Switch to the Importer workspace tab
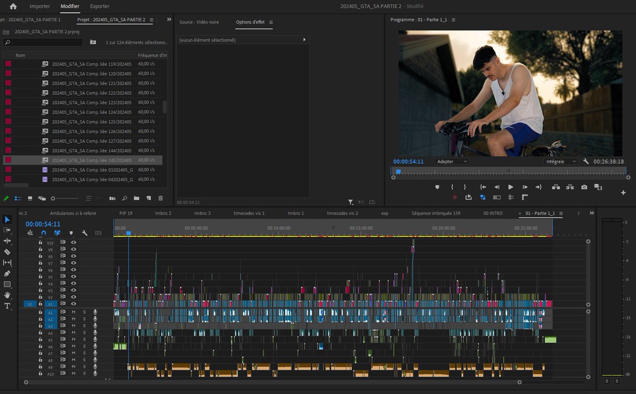 pyautogui.click(x=40, y=6)
